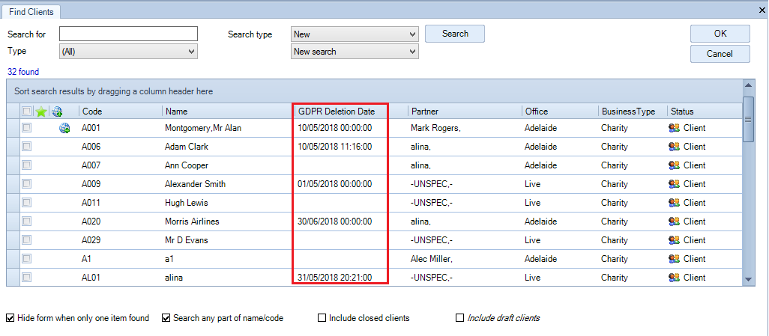The image size is (769, 336).
Task: Click the Cancel button
Action: pos(720,54)
